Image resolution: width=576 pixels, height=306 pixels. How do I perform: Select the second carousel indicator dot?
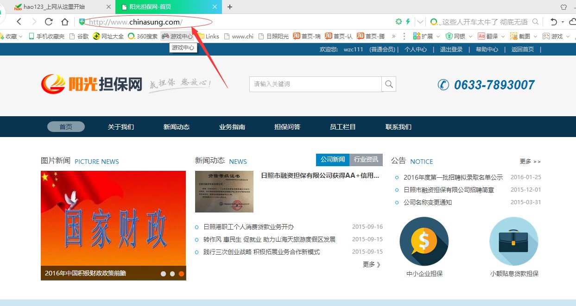point(172,274)
